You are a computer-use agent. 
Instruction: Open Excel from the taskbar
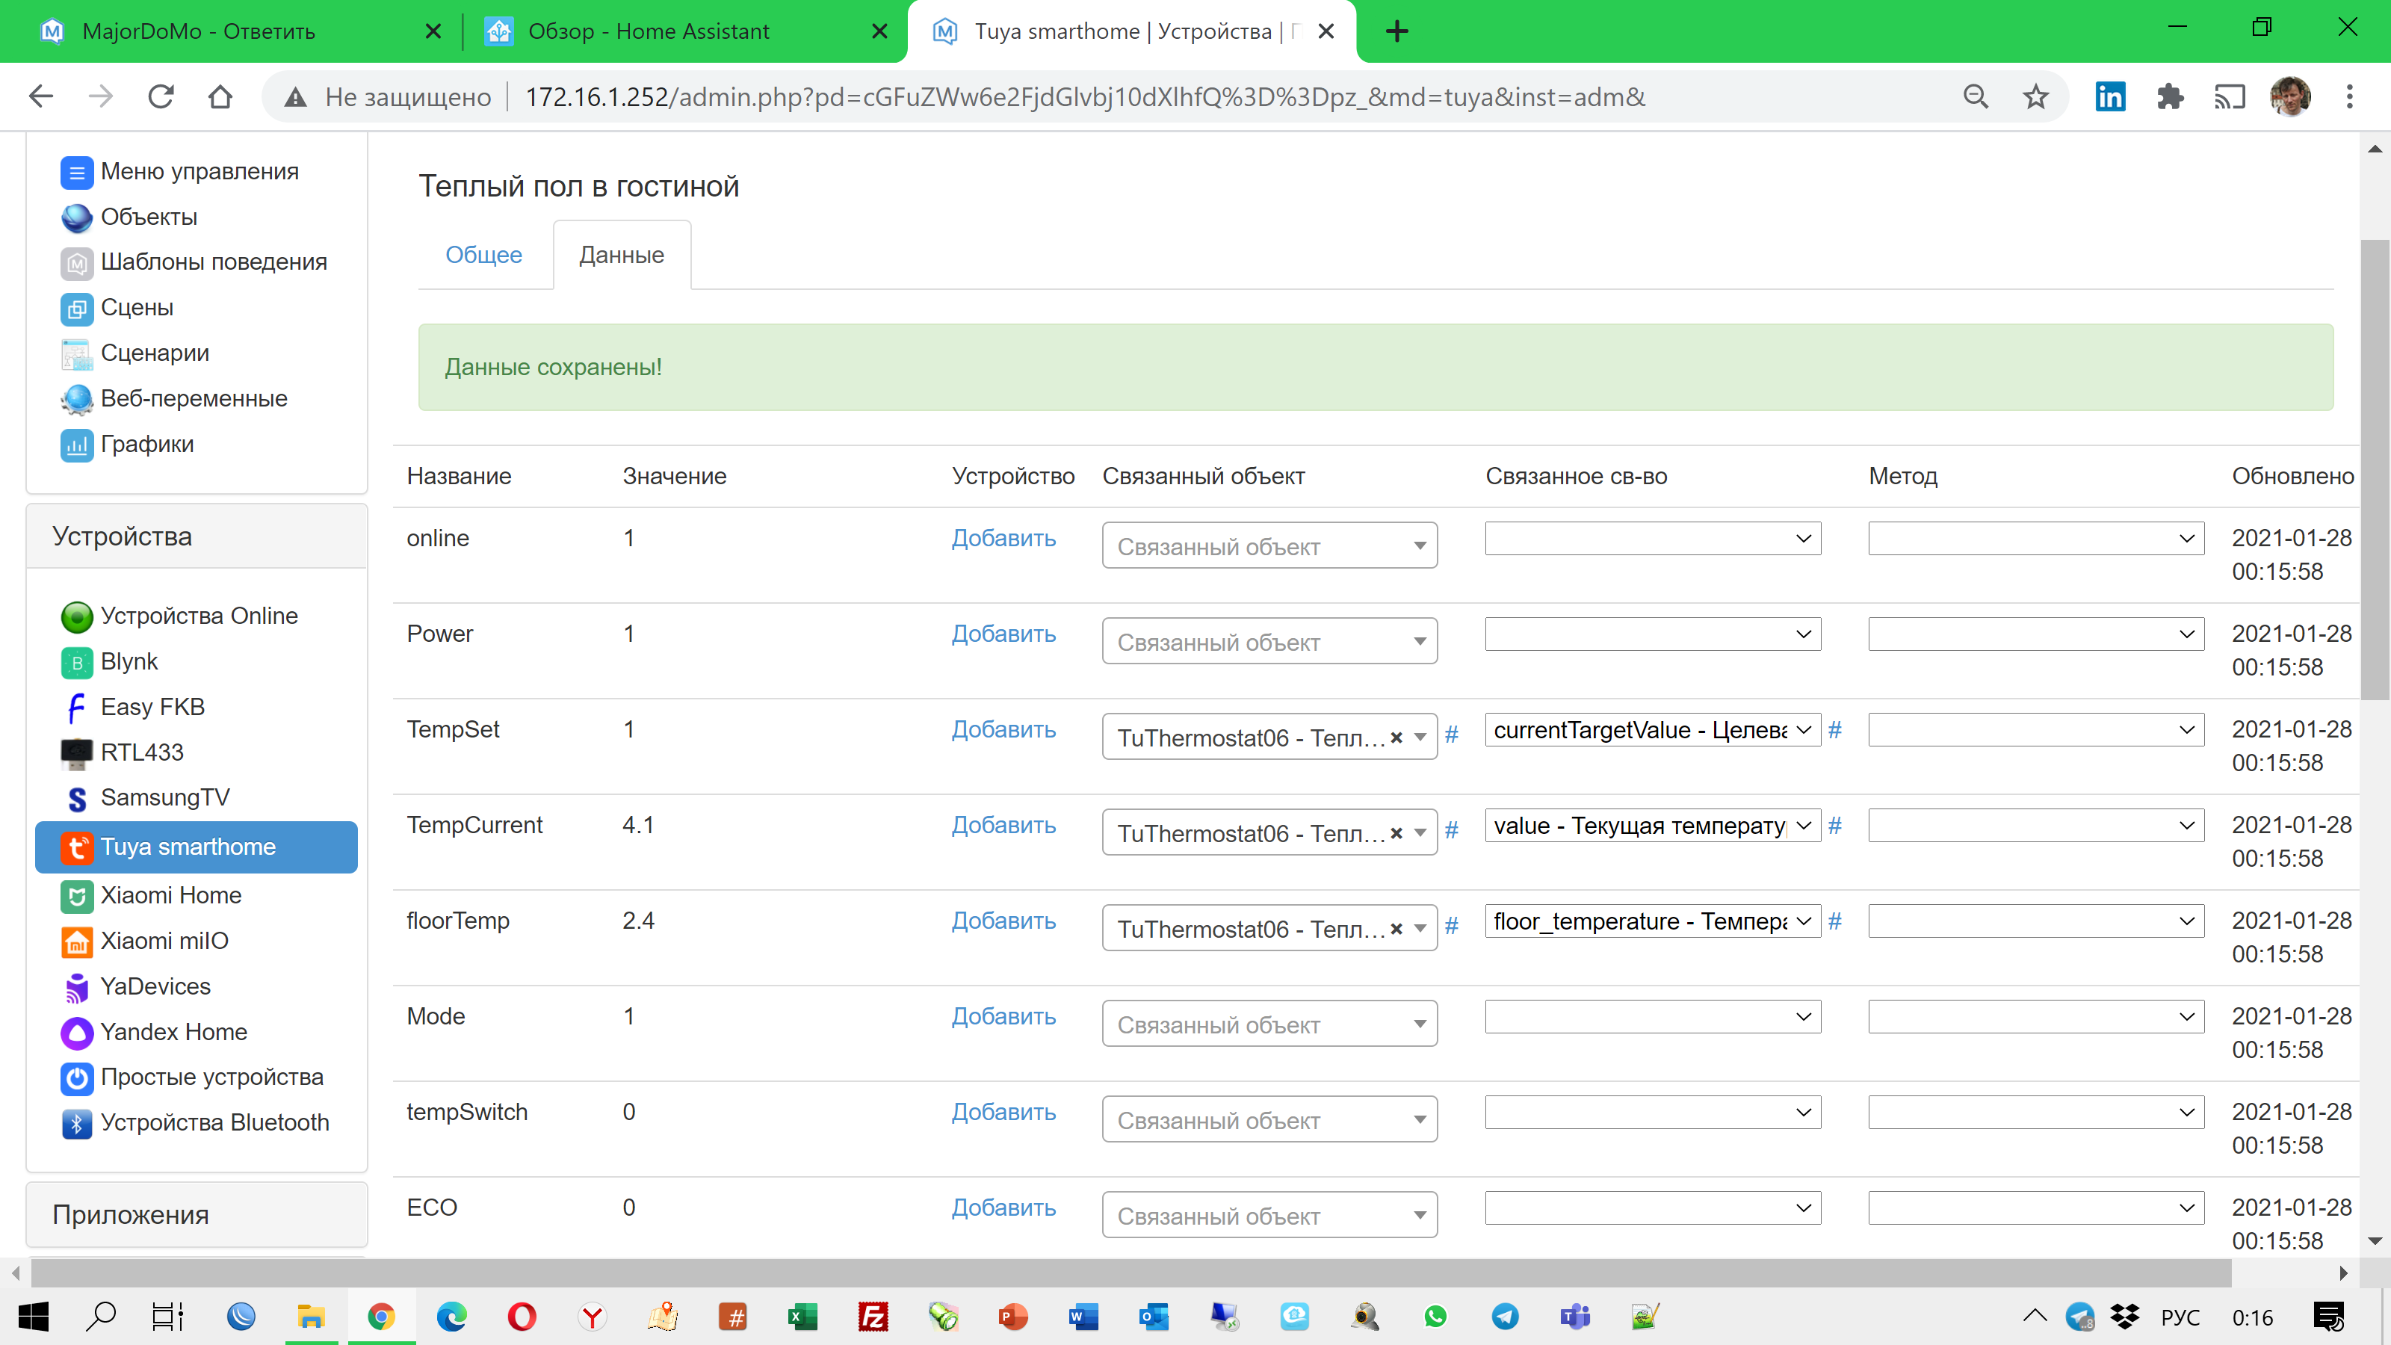point(802,1316)
